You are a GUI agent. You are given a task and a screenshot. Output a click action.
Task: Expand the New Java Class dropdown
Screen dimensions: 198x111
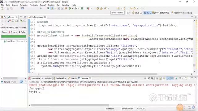click(73, 8)
